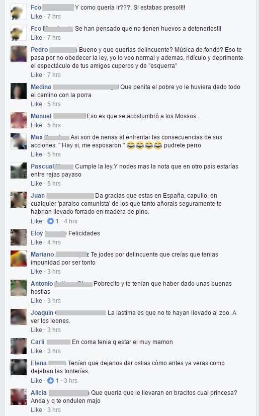259x416 pixels.
Task: Click the 5 hrs timestamp under Medina's comment
Action: coord(54,104)
